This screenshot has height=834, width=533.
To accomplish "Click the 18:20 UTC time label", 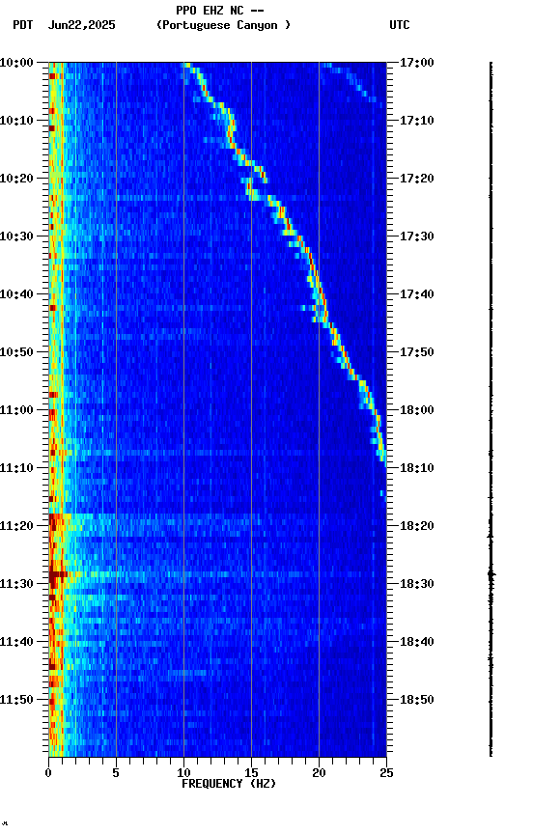I will [x=417, y=526].
